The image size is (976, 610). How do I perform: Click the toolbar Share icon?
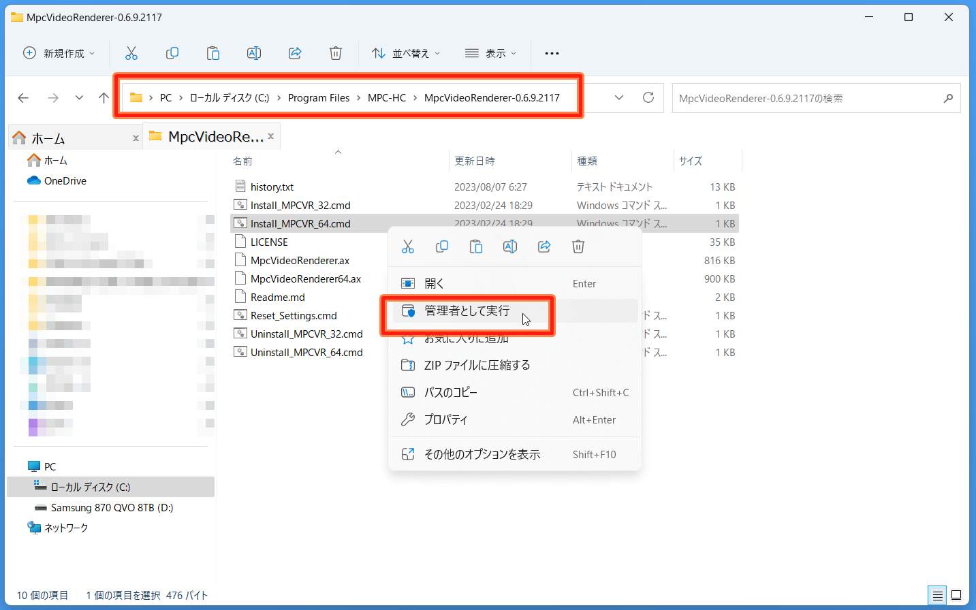point(295,53)
